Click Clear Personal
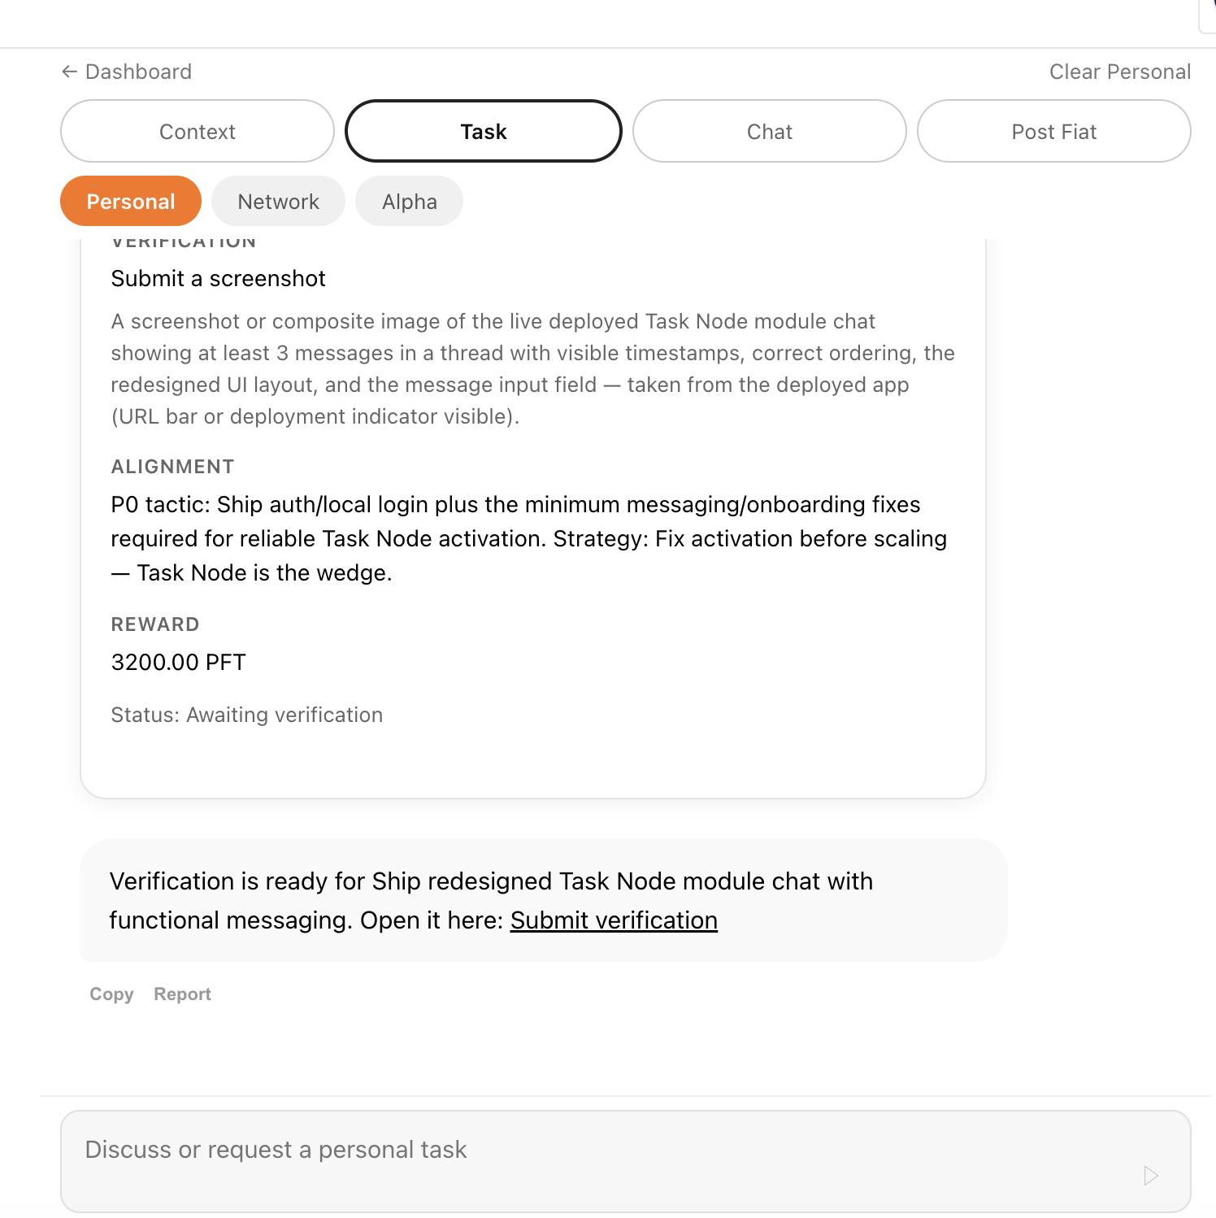Viewport: 1216px width, 1218px height. [x=1118, y=72]
